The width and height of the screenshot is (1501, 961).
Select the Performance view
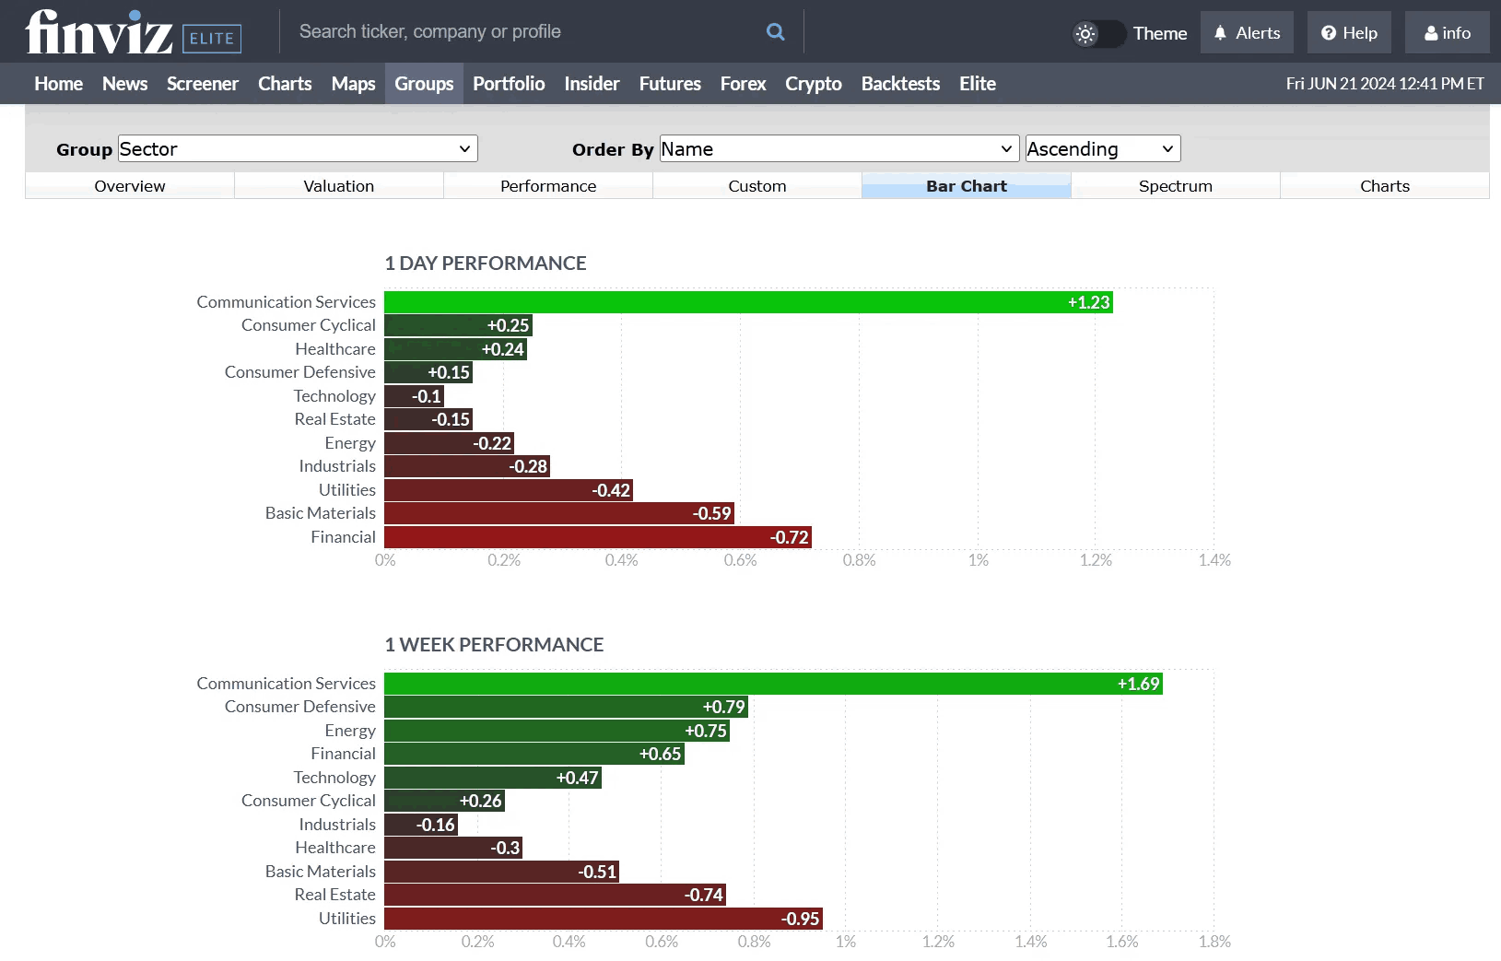coord(547,185)
